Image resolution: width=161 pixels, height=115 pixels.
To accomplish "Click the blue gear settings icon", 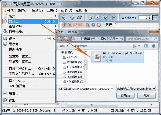I will (93, 25).
